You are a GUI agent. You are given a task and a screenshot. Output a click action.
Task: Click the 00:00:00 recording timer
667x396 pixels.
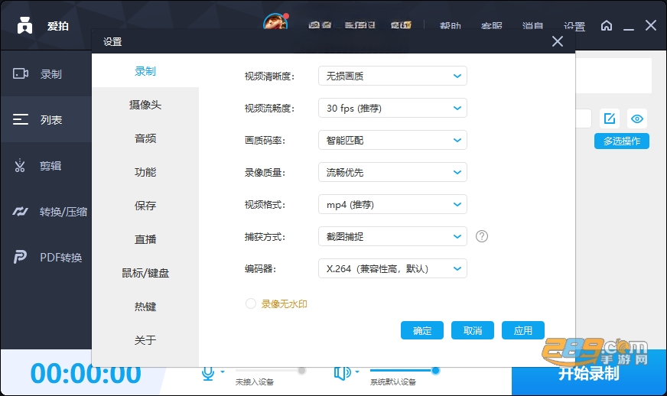click(86, 374)
